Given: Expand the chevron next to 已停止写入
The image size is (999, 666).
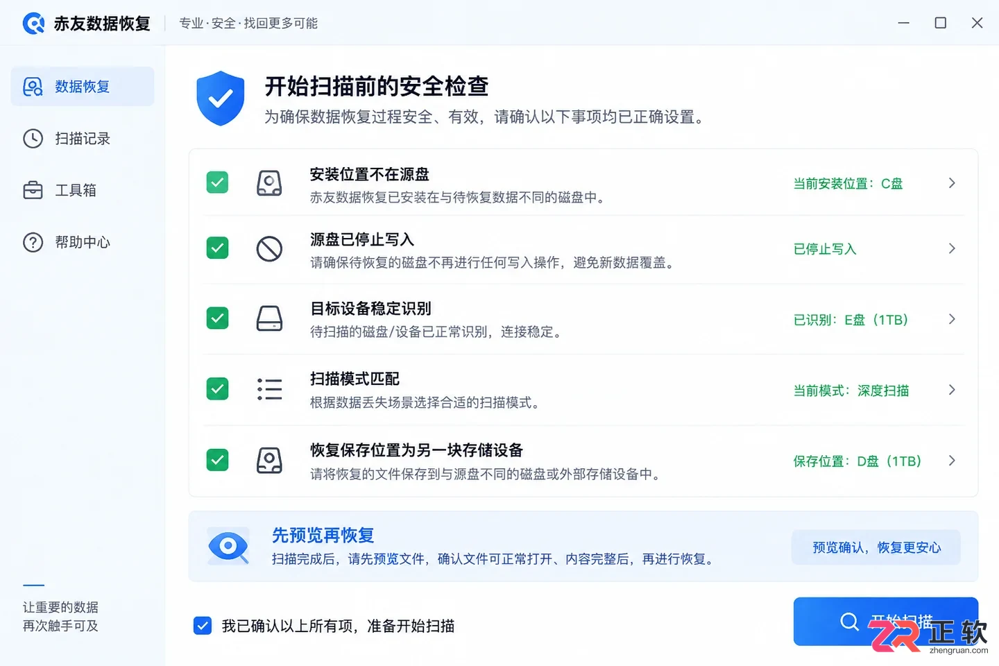Looking at the screenshot, I should tap(952, 248).
